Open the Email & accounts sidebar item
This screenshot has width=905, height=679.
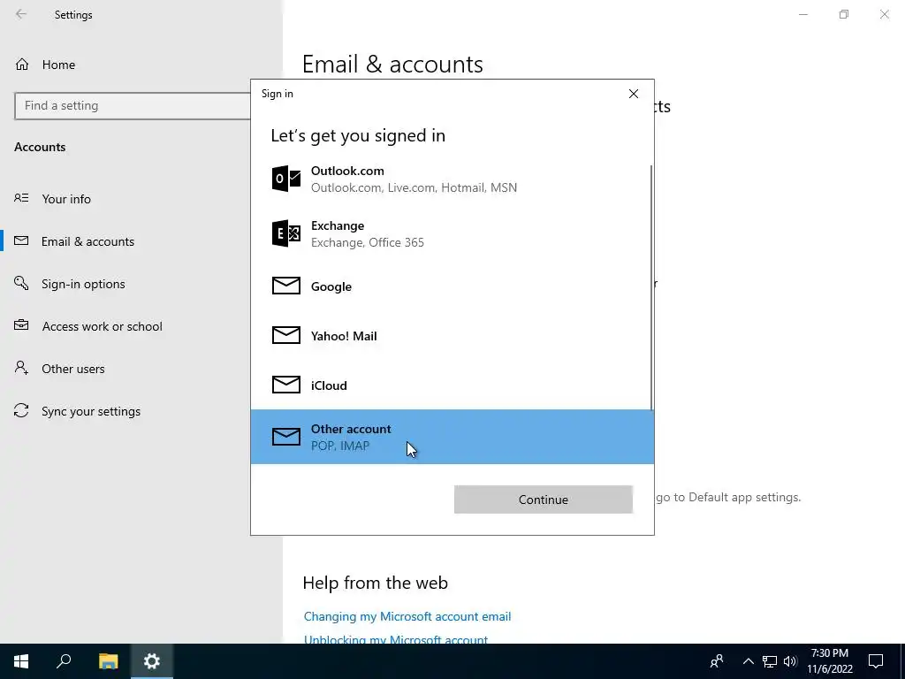point(87,241)
